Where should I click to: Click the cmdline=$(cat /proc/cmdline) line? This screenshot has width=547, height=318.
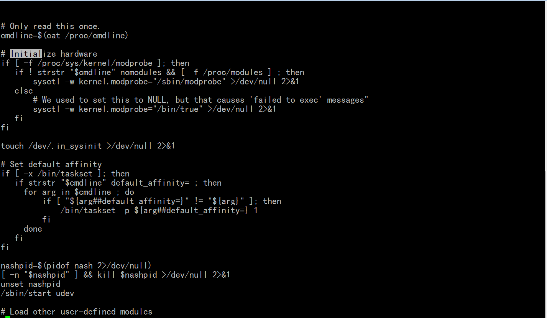[x=64, y=36]
